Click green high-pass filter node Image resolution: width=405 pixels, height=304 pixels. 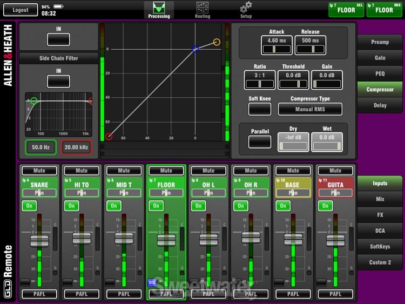click(34, 101)
